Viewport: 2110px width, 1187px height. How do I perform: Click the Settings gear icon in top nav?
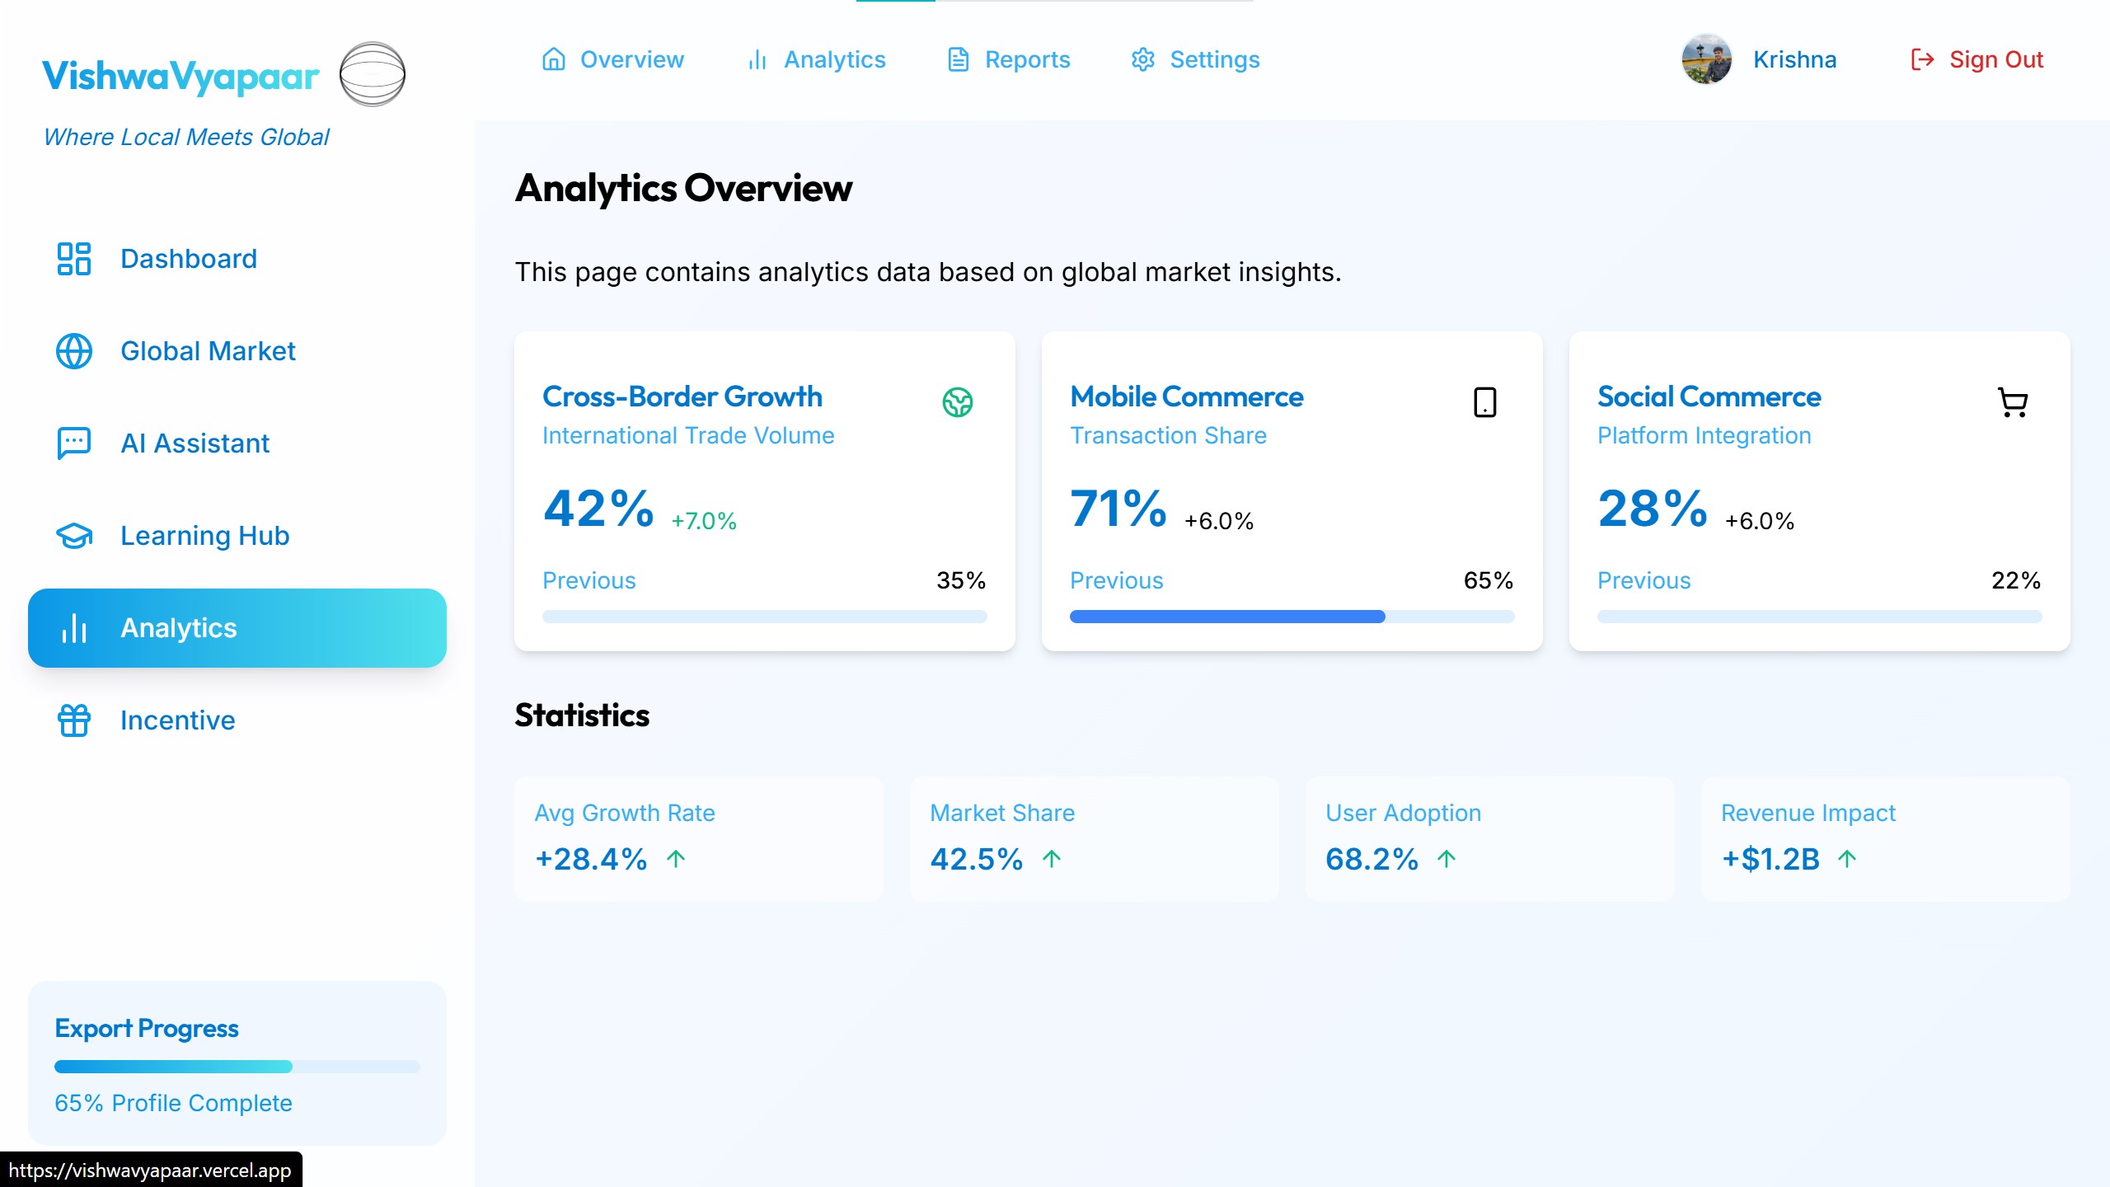[x=1142, y=59]
